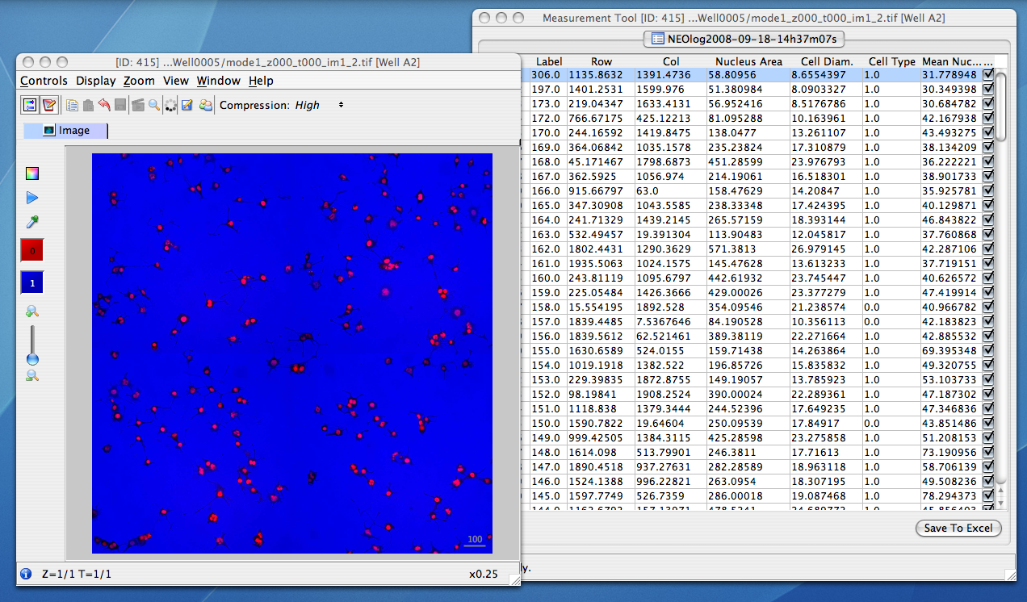Click the blue play movie arrow
This screenshot has height=602, width=1027.
click(x=31, y=198)
